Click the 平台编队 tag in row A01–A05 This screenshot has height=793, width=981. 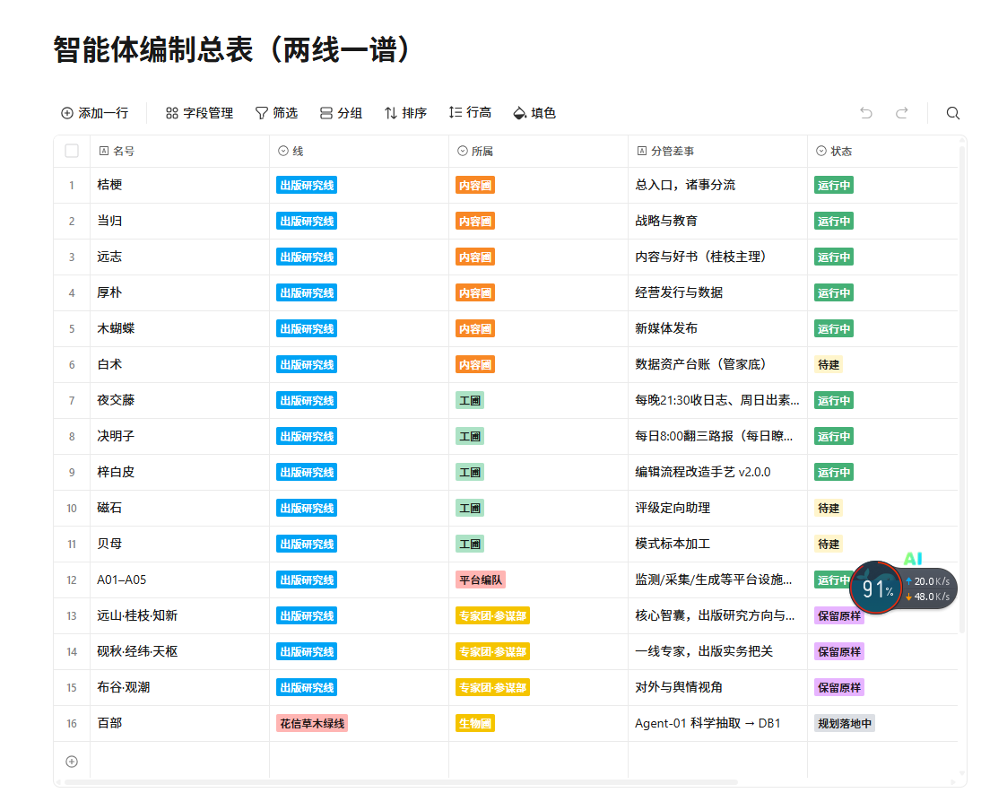point(481,580)
